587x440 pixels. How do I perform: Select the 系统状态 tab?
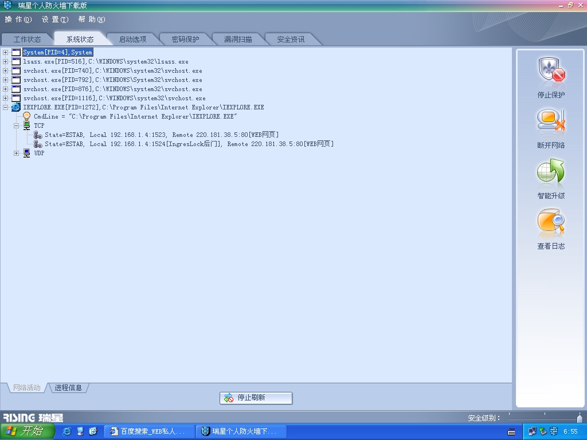point(80,40)
